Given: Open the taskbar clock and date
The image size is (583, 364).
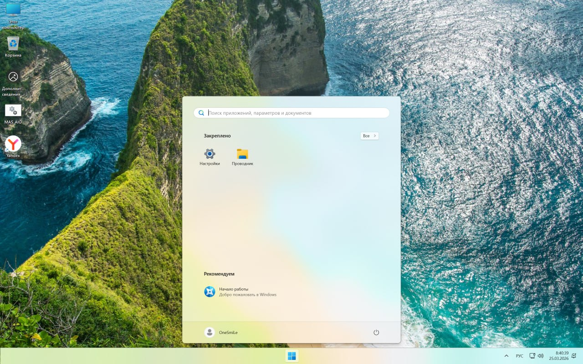Looking at the screenshot, I should click(559, 356).
